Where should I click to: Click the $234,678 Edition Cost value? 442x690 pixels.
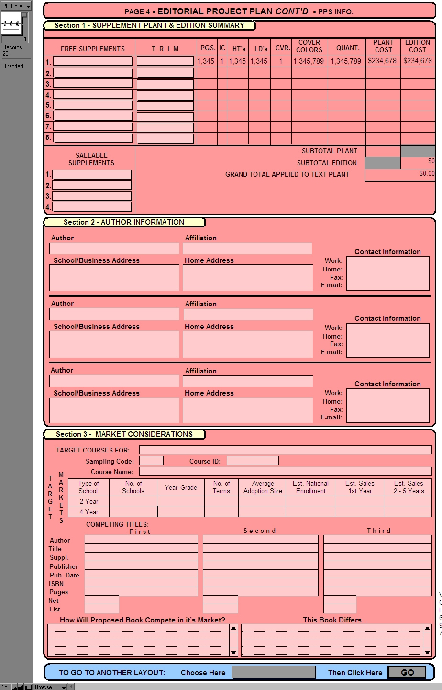point(418,61)
